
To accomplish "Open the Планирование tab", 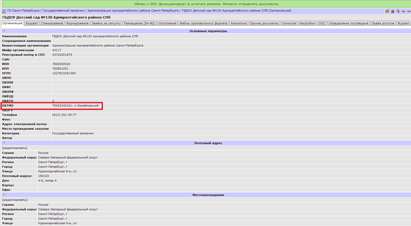I will (52, 23).
